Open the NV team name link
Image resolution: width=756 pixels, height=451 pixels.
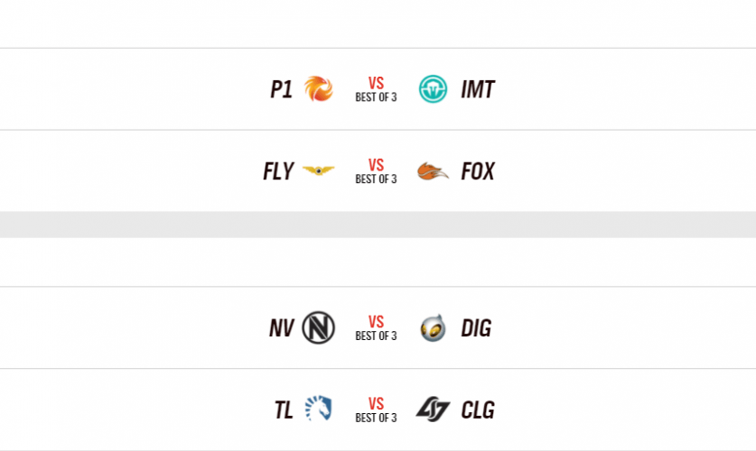(x=282, y=327)
